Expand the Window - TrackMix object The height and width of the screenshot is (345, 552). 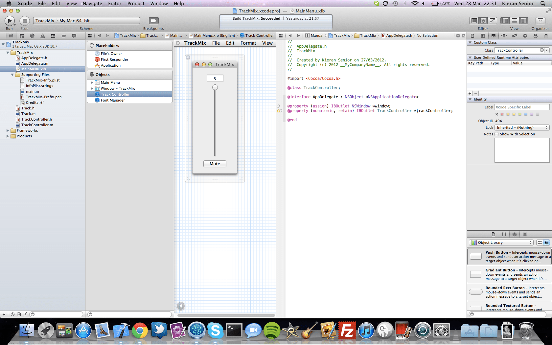[92, 88]
